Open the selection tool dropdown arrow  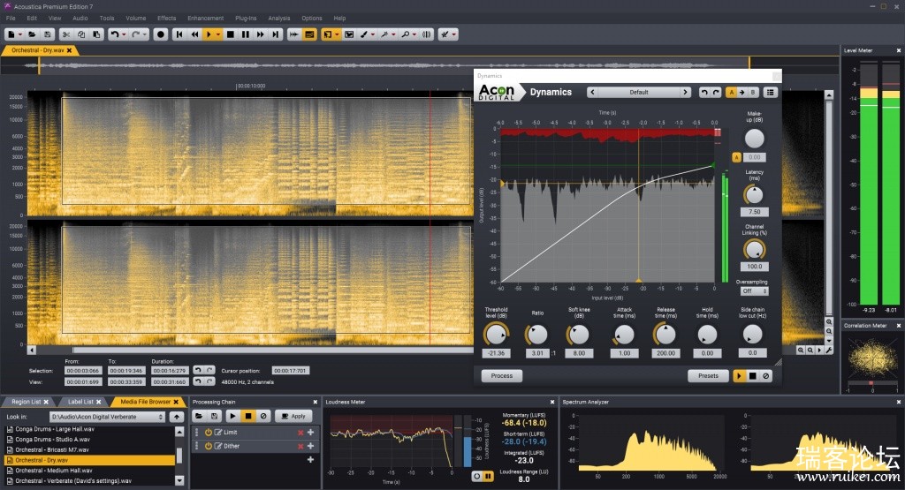337,34
